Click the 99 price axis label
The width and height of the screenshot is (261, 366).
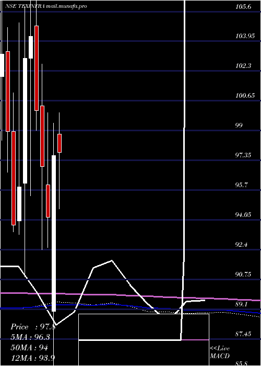pyautogui.click(x=239, y=125)
